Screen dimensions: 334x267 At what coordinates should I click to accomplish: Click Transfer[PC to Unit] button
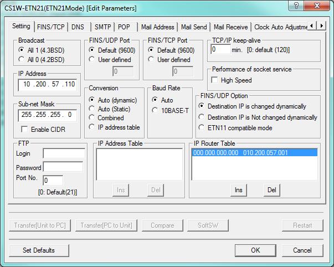pos(106,225)
